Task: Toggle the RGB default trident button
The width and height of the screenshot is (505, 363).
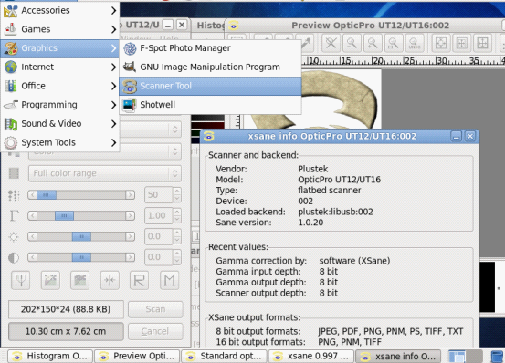Action: [21, 280]
